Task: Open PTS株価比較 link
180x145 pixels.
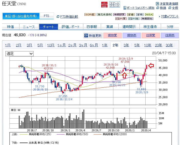Action: coord(69,17)
